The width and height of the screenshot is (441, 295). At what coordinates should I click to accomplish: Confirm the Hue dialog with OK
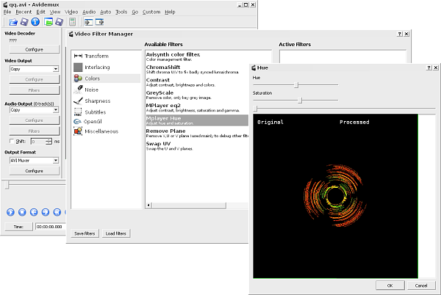pyautogui.click(x=390, y=285)
